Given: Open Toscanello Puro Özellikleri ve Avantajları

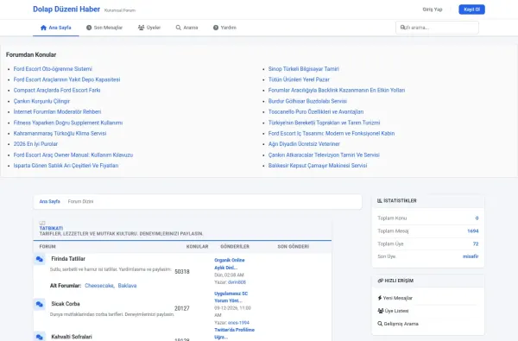Looking at the screenshot, I should (x=316, y=111).
